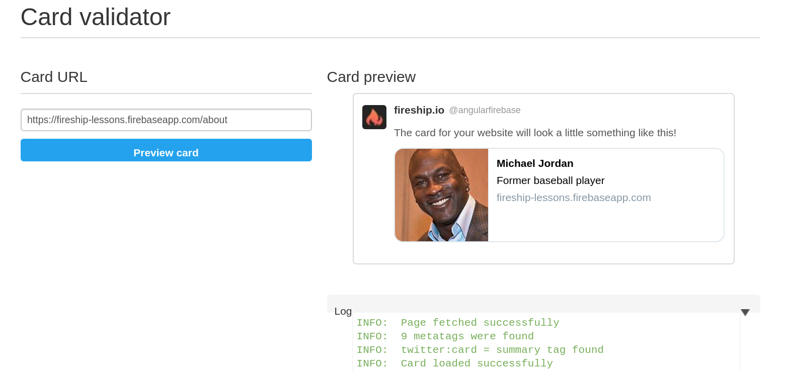Click the "Card preview" section heading
The width and height of the screenshot is (790, 371).
tap(371, 77)
